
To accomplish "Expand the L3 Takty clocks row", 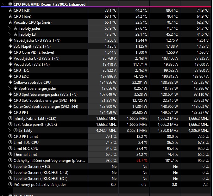I will tap(9, 131).
